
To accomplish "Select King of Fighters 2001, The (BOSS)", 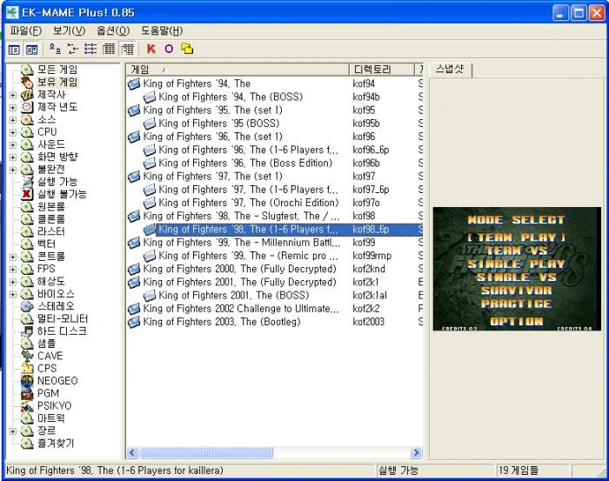I will [234, 295].
